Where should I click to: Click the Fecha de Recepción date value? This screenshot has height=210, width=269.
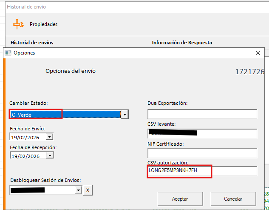27,156
